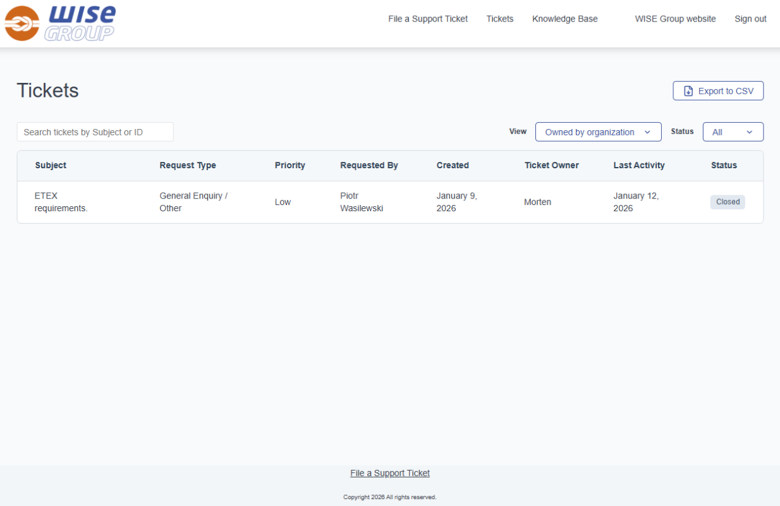
Task: Click requester name Piotr Wasilewski
Action: pyautogui.click(x=362, y=202)
